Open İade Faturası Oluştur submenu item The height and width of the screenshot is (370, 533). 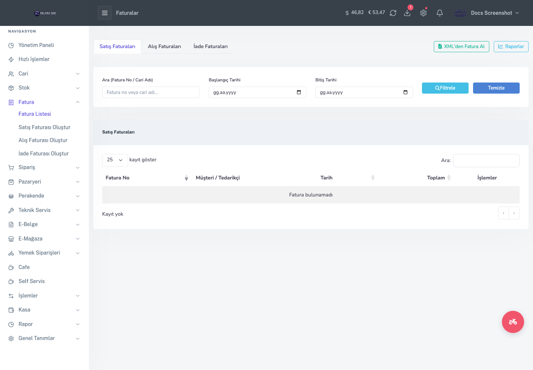pos(44,154)
